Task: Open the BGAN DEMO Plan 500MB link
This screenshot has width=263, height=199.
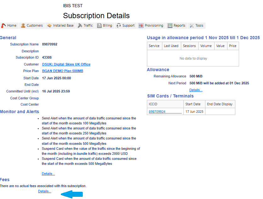Action: (x=63, y=71)
